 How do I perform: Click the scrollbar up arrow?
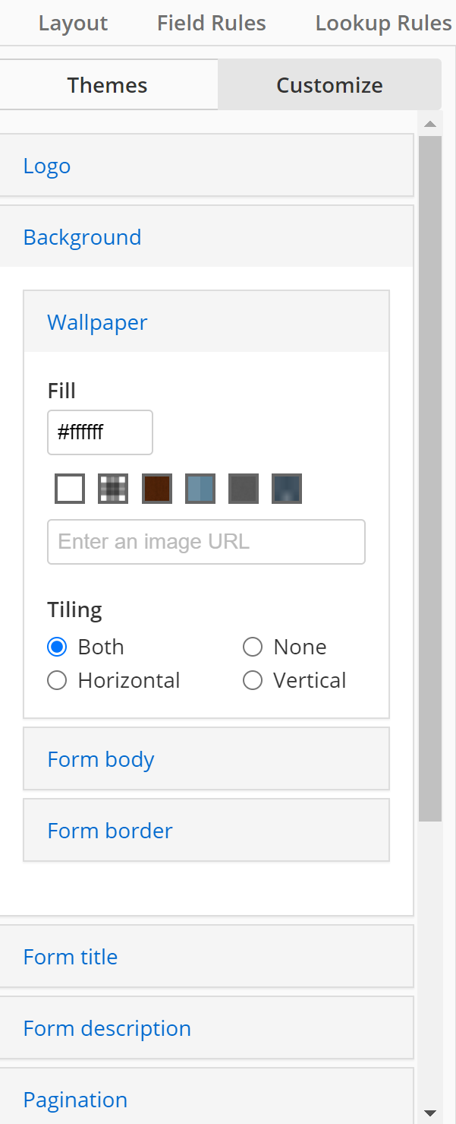coord(430,124)
